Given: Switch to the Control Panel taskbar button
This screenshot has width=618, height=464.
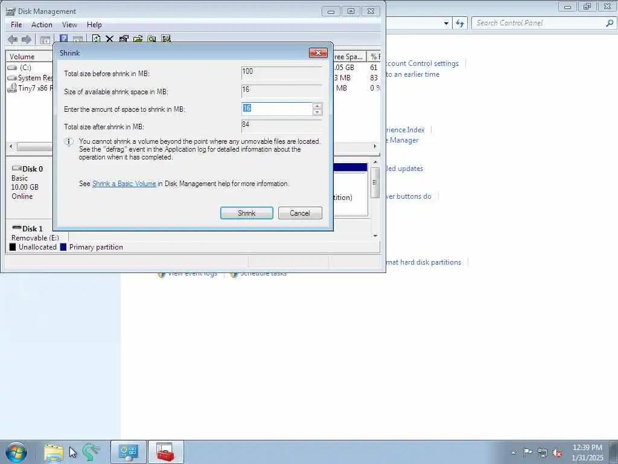Looking at the screenshot, I should tap(129, 452).
